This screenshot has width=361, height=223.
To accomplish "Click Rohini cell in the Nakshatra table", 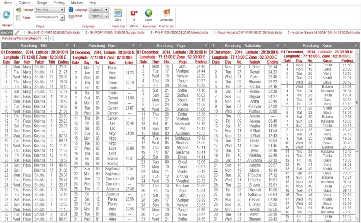I will pos(255,91).
